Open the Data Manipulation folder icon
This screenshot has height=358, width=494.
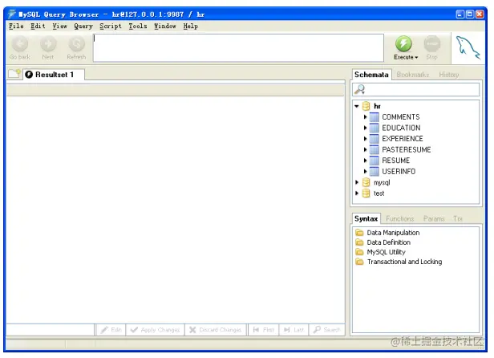359,233
